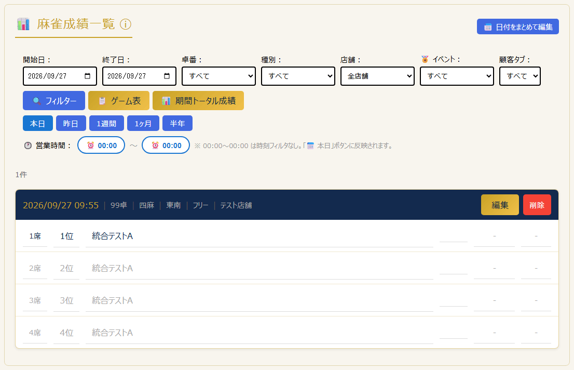Click 四麻 in the record header

pyautogui.click(x=146, y=205)
